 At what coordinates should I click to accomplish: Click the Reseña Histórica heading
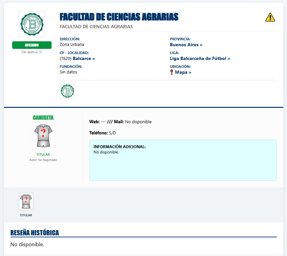point(35,233)
